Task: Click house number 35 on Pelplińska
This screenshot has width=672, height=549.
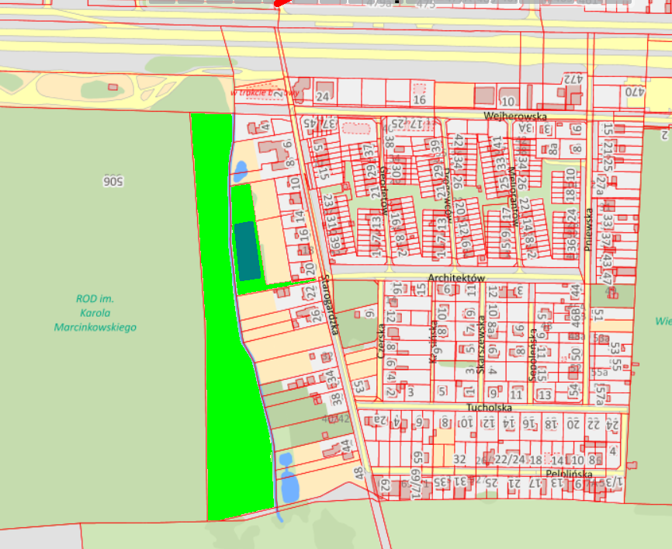Action: click(x=440, y=482)
